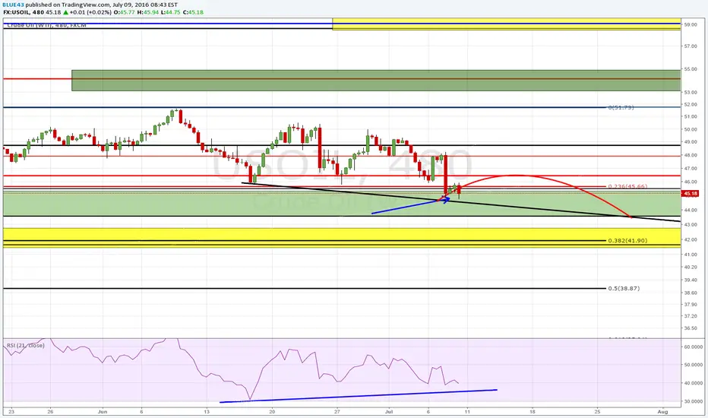This screenshot has height=418, width=708.
Task: Click the 18 date label on the time axis
Action: (533, 412)
